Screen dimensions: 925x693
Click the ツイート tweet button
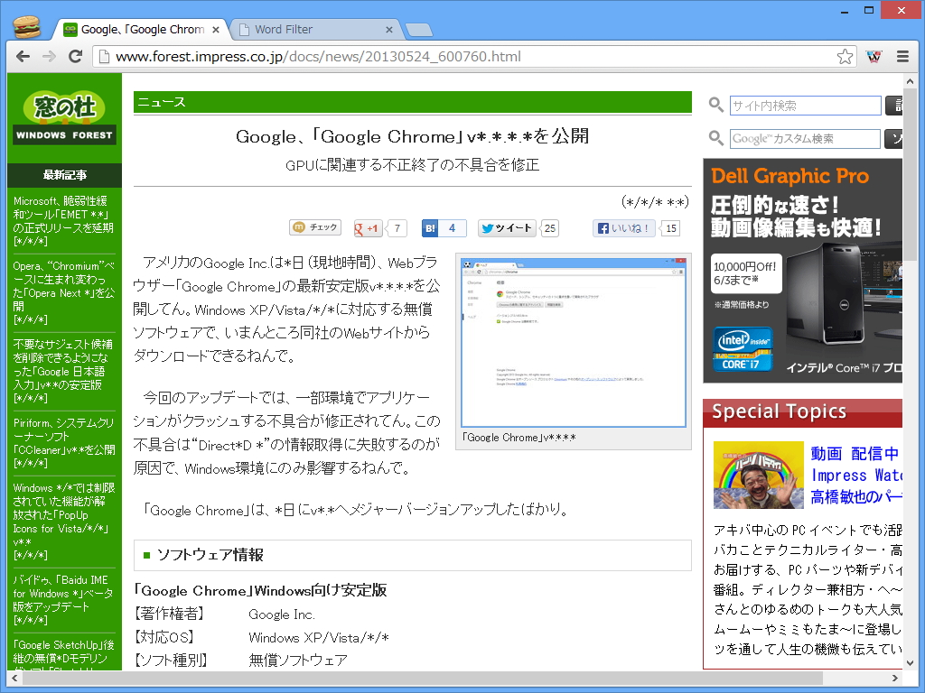pos(507,228)
